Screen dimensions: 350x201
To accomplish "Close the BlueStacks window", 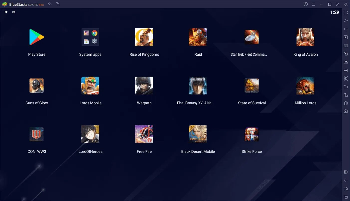I will coord(338,4).
